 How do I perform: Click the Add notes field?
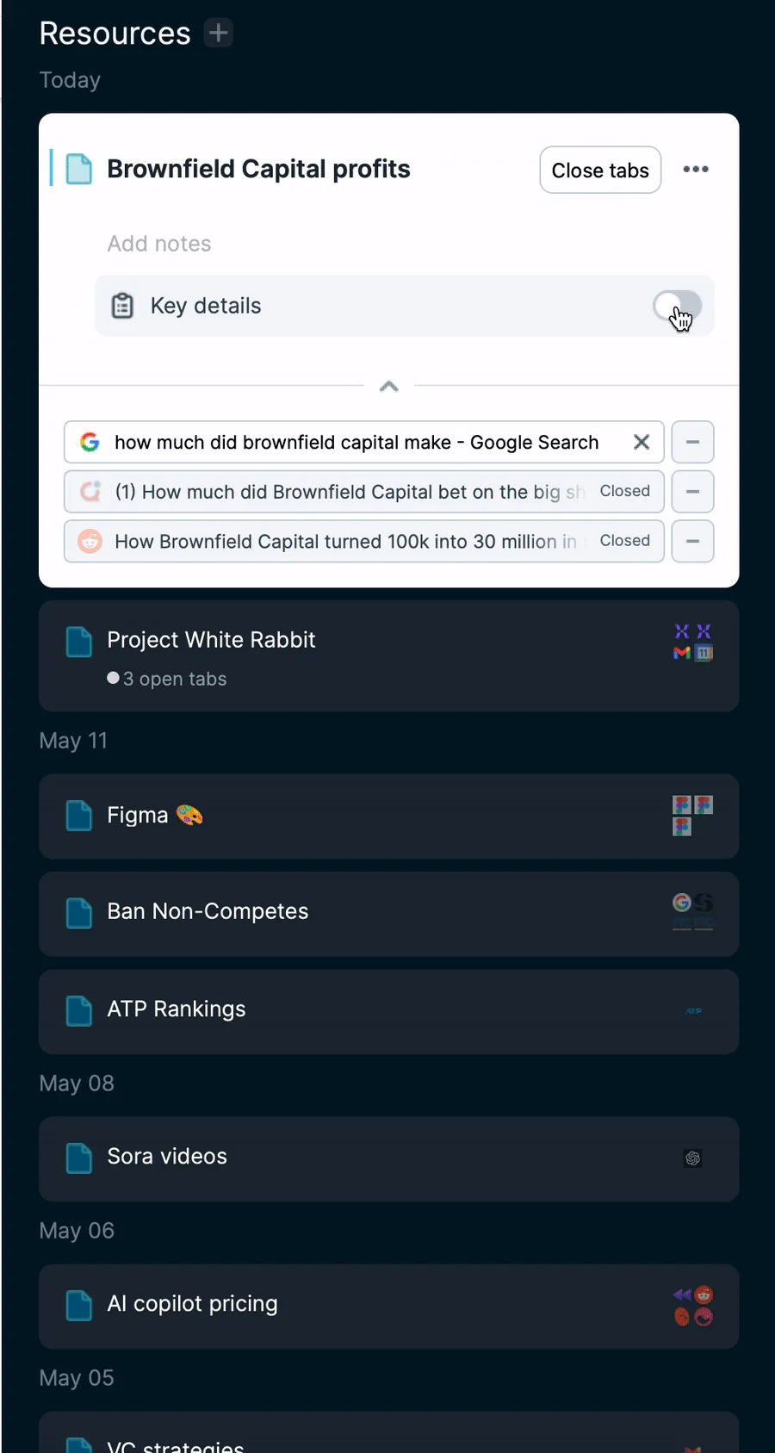[x=158, y=243]
